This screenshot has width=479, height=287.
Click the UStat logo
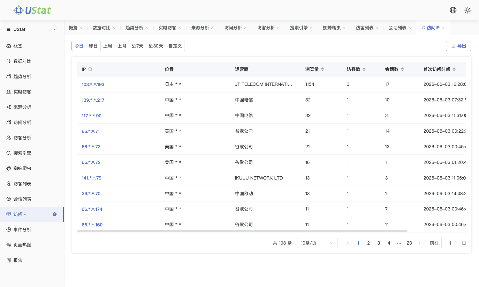(x=32, y=10)
